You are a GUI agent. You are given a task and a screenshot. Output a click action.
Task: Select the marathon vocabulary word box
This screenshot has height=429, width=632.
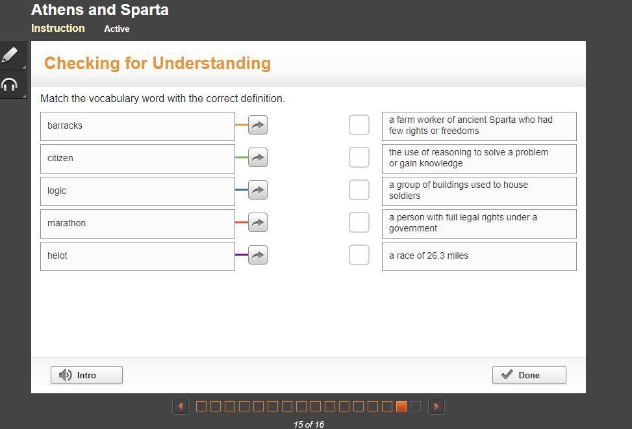click(138, 224)
